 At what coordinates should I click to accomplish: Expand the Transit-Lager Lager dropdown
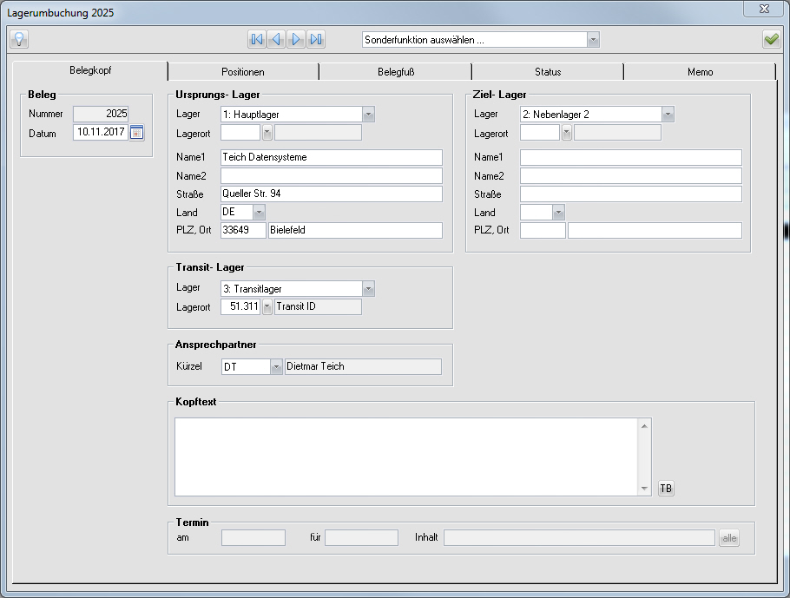point(368,289)
